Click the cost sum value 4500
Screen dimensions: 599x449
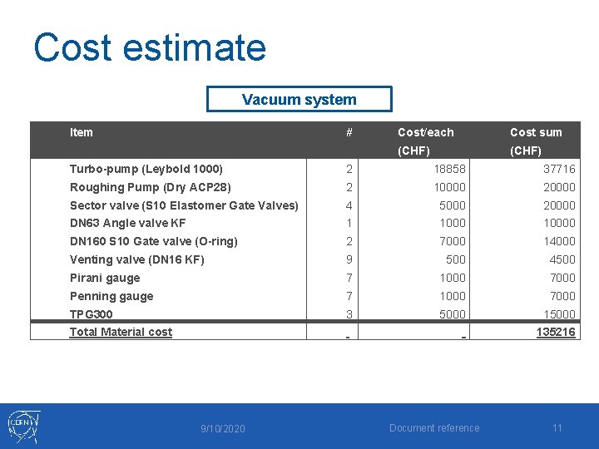click(562, 260)
